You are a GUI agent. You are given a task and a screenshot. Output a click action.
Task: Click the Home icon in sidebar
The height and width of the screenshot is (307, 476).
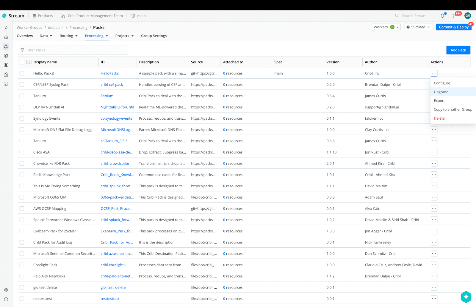pos(6,37)
